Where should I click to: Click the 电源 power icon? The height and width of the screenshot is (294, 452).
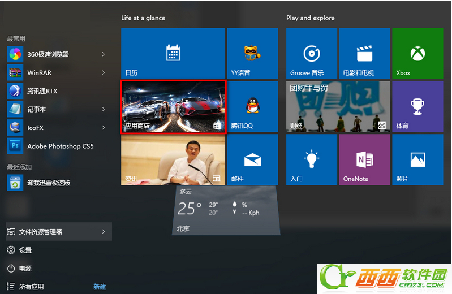[11, 269]
